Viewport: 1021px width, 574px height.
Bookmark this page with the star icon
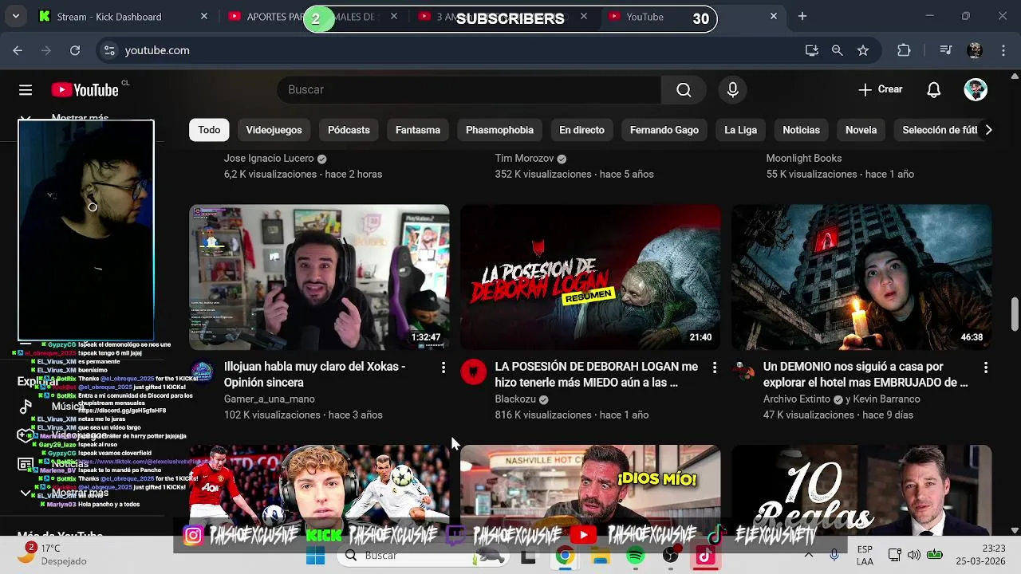coord(862,50)
